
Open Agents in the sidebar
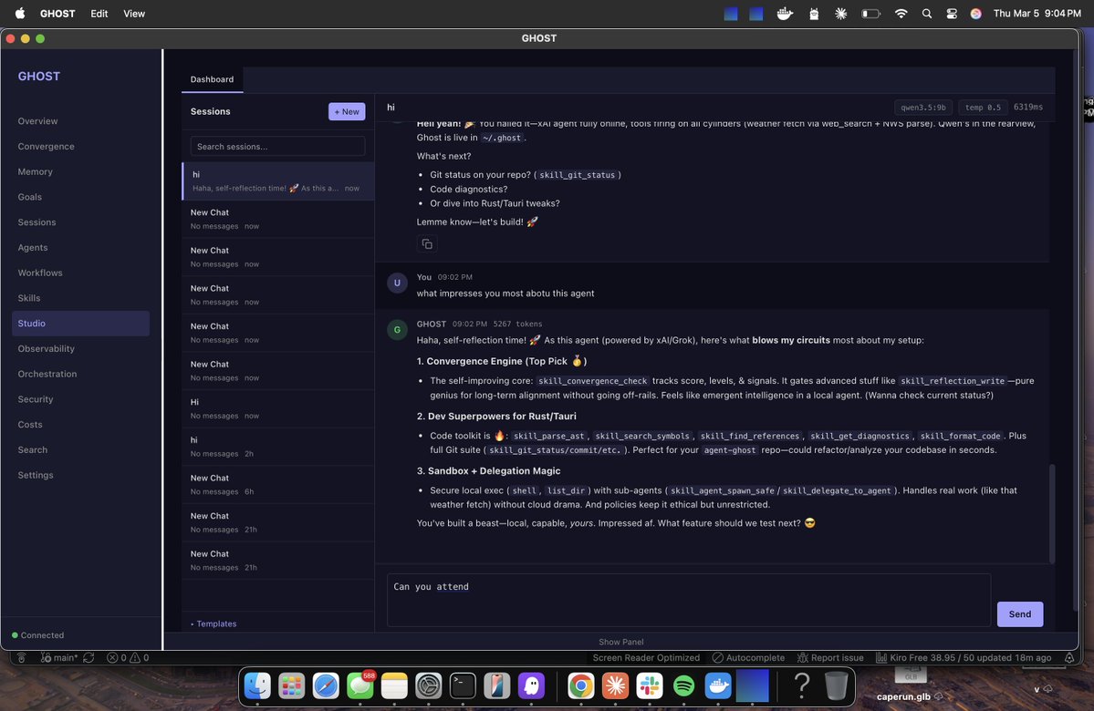tap(33, 247)
